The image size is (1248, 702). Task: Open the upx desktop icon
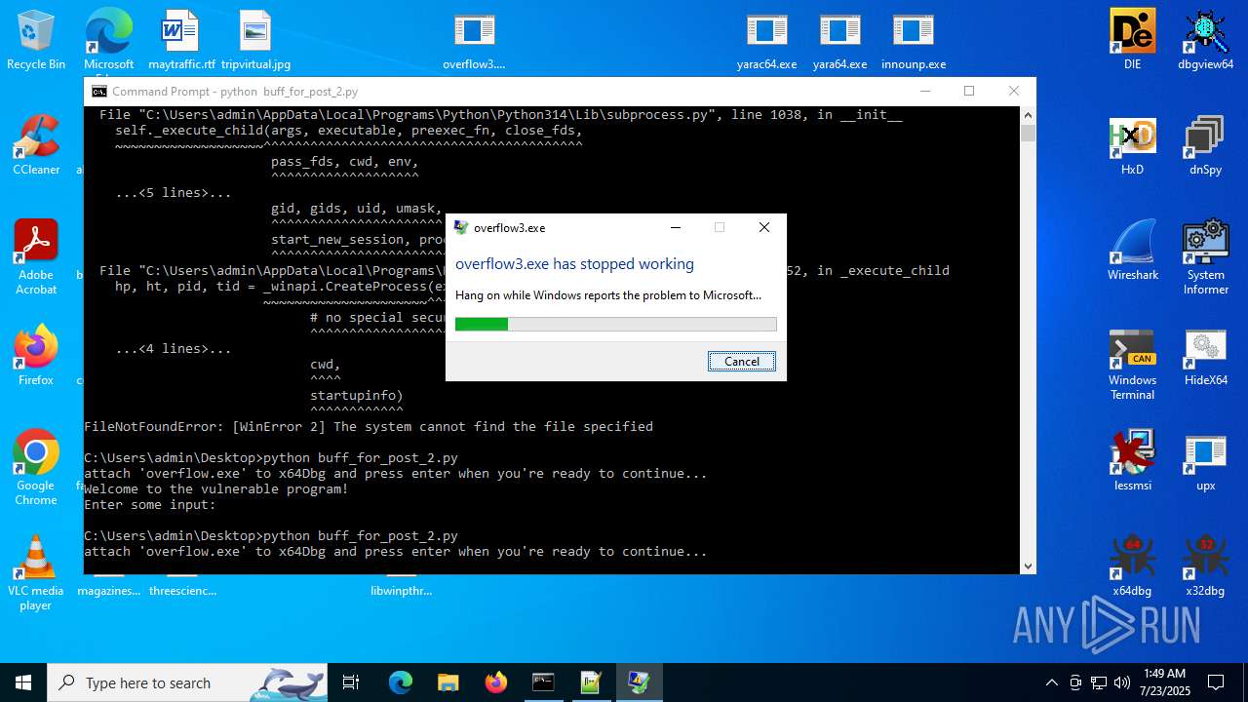coord(1206,461)
